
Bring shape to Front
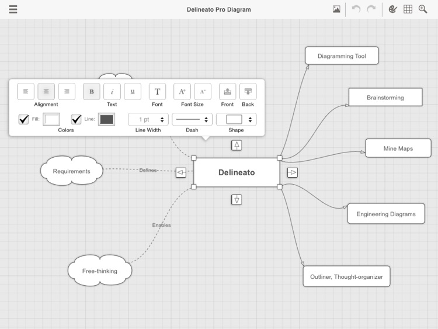(x=227, y=91)
